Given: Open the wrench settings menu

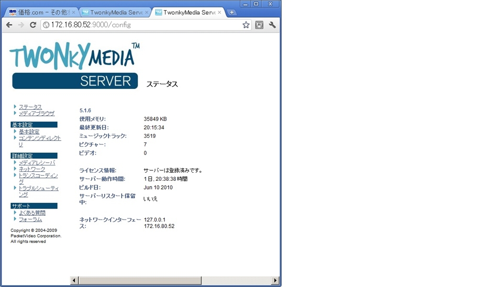Looking at the screenshot, I should (272, 25).
